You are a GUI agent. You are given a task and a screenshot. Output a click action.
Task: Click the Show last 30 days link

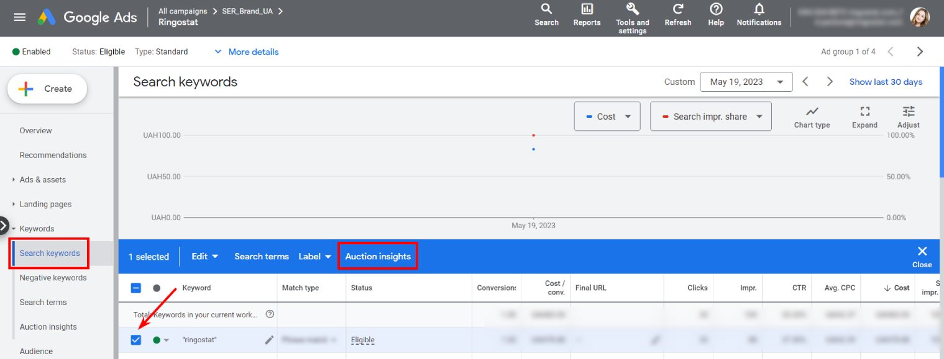pyautogui.click(x=886, y=81)
